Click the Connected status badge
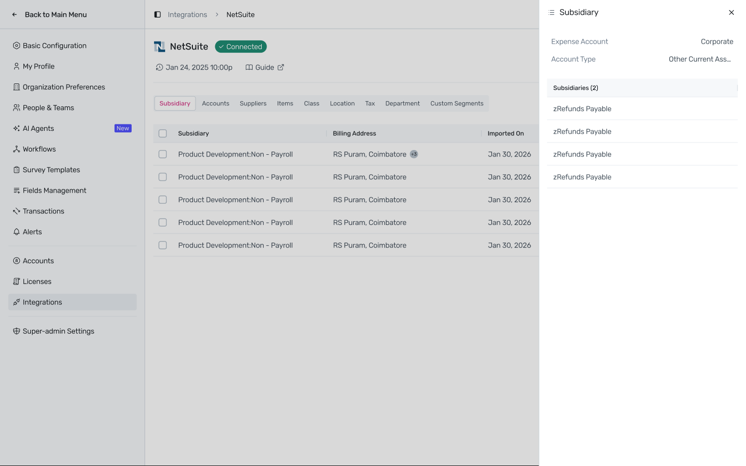The image size is (746, 466). click(x=241, y=47)
